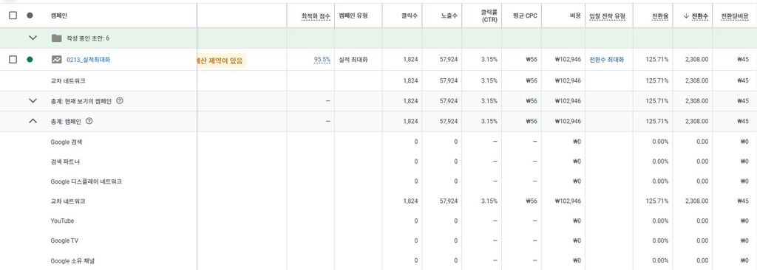Screen dimensions: 757x270
Task: Select the checkbox for 0213_실적최대화 campaign
Action: [13, 60]
